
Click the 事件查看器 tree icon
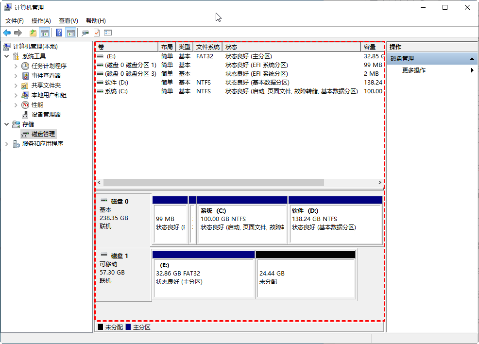point(25,76)
